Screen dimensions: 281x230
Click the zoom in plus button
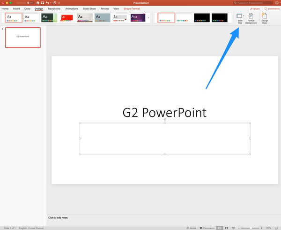pos(261,228)
